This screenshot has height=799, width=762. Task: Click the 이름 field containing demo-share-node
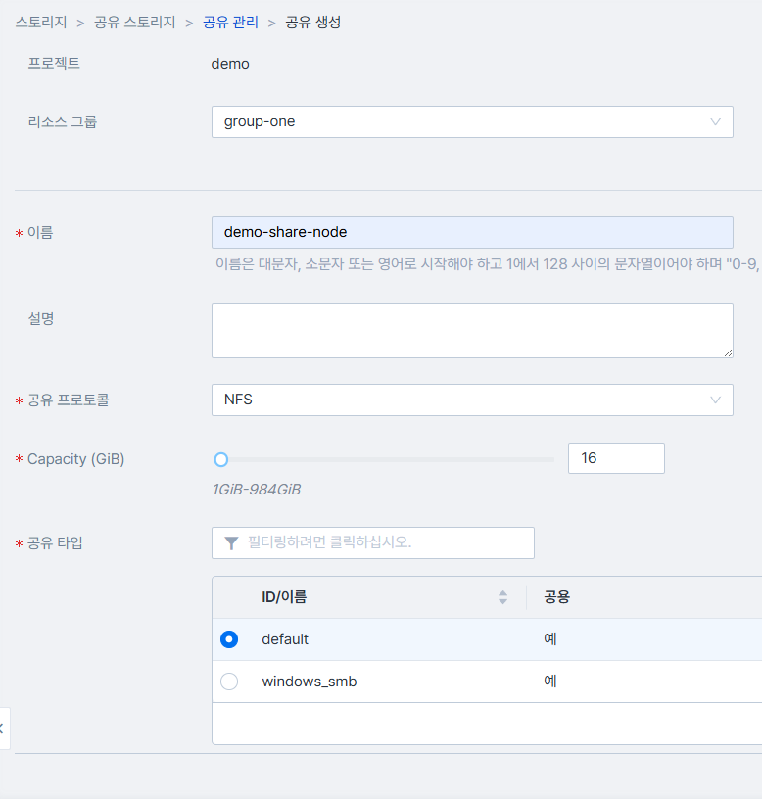tap(471, 232)
